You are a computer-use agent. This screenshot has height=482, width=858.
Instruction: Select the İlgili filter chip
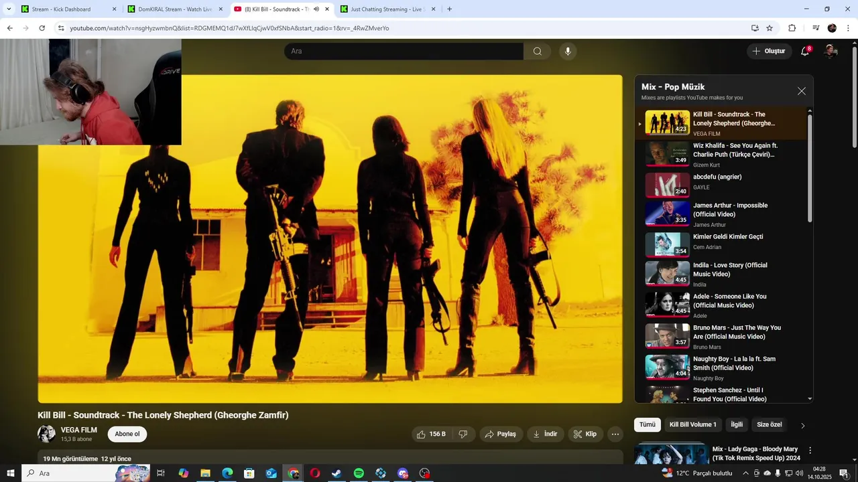[x=737, y=424]
